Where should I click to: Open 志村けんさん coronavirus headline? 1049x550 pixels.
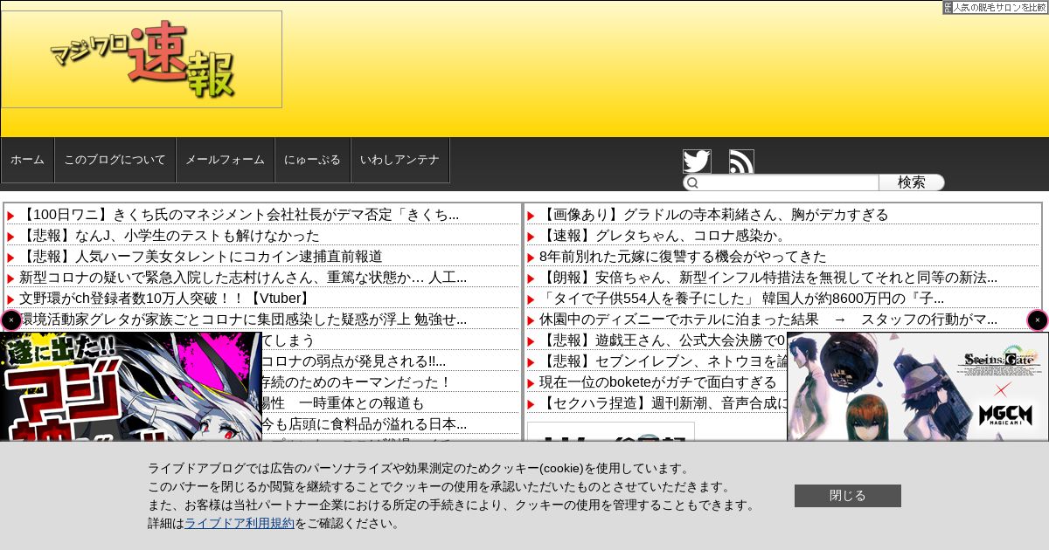[x=243, y=278]
